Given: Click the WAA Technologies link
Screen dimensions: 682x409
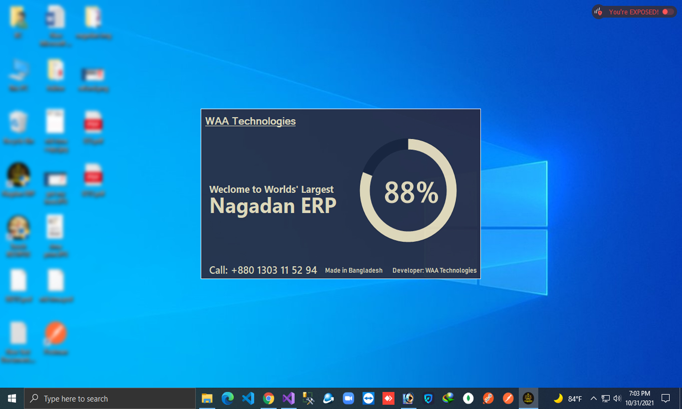Looking at the screenshot, I should 250,121.
